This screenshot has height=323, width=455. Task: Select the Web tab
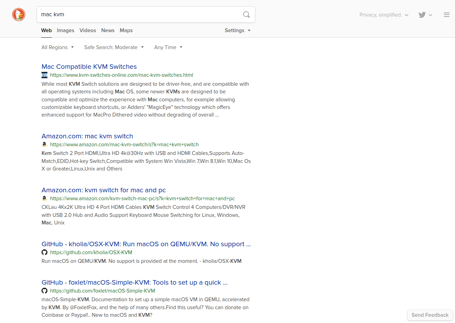click(46, 30)
